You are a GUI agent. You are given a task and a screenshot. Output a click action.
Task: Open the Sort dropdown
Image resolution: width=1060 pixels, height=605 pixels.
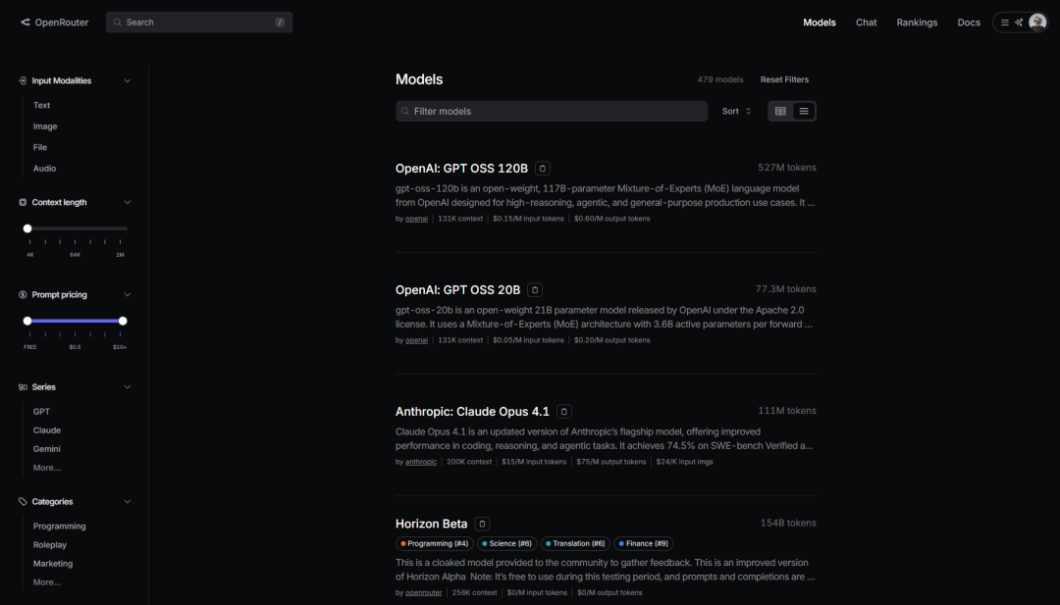click(736, 111)
